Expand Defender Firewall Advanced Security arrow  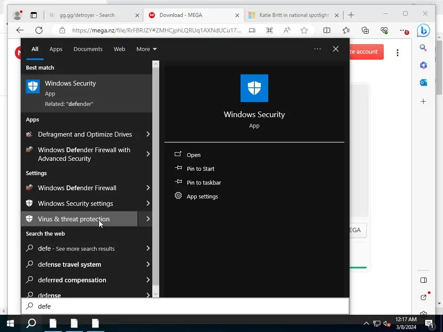click(148, 154)
